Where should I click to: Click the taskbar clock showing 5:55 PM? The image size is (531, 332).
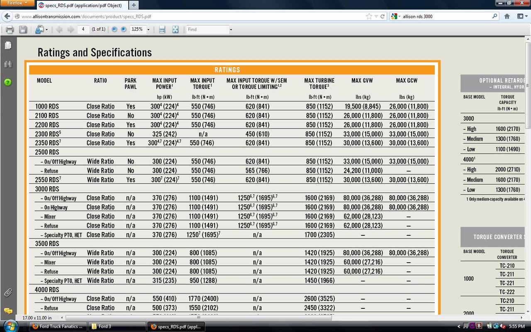(518, 327)
